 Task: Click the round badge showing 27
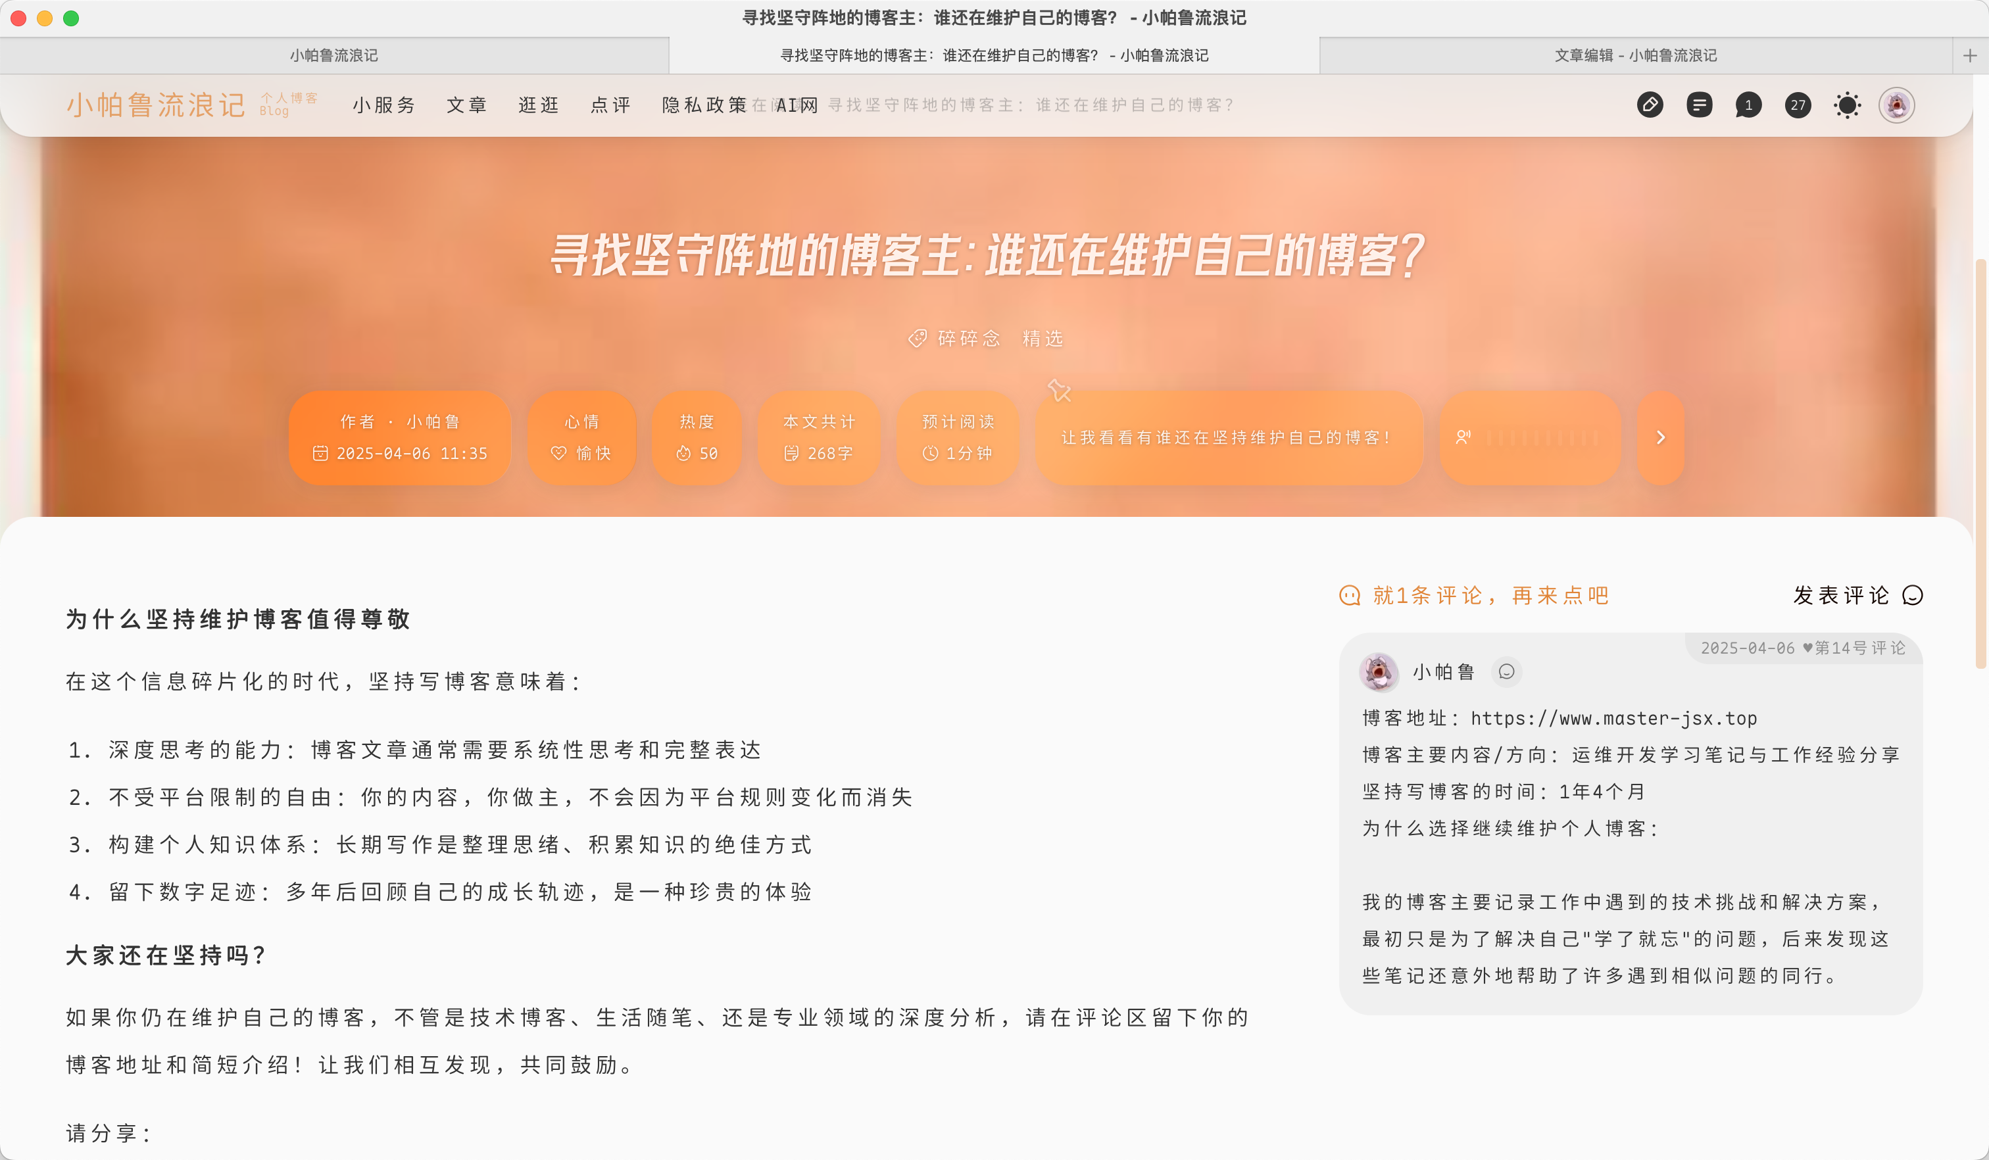click(1797, 105)
